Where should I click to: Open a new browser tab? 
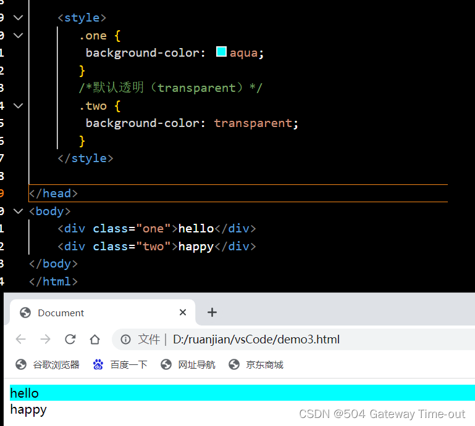[212, 313]
